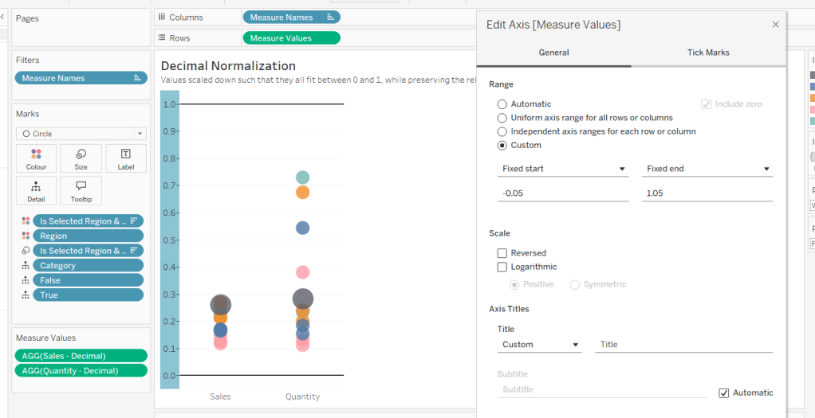Click the AGG(Sales - Decimal) measure pill
This screenshot has width=815, height=418.
click(81, 356)
